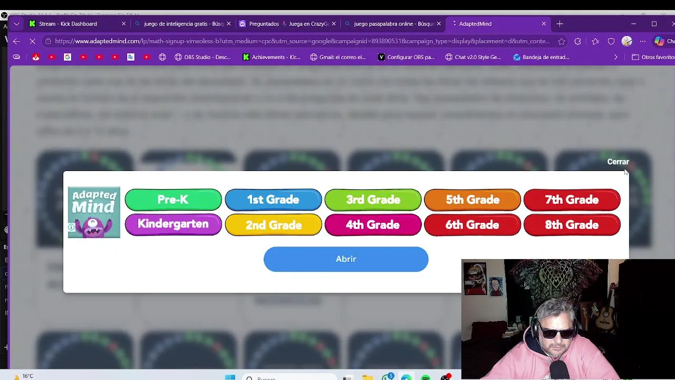675x380 pixels.
Task: Open Chat v2.0 Style Ge... bookmark
Action: coord(473,57)
